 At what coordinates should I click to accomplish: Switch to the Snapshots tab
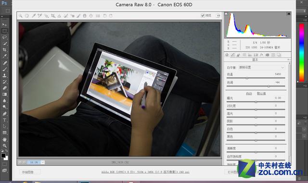pos(279,55)
